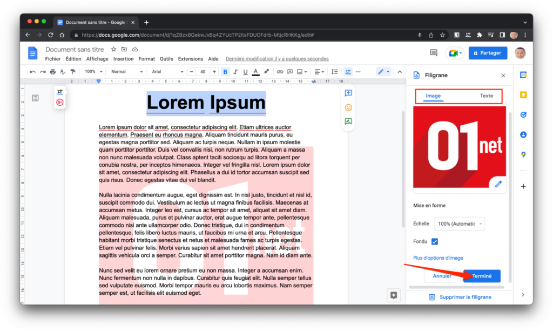
Task: Open the Édition menu
Action: (73, 59)
